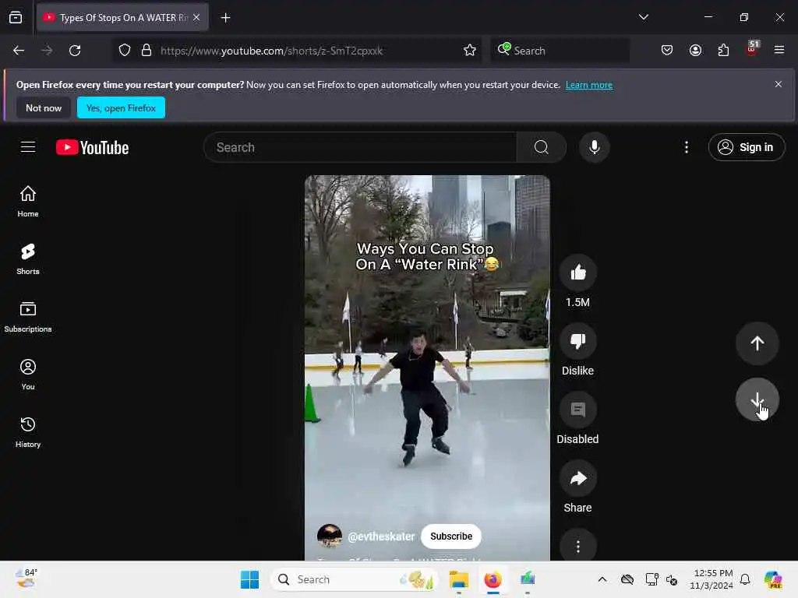Open the Firefox application menu
The image size is (798, 598).
pyautogui.click(x=779, y=50)
